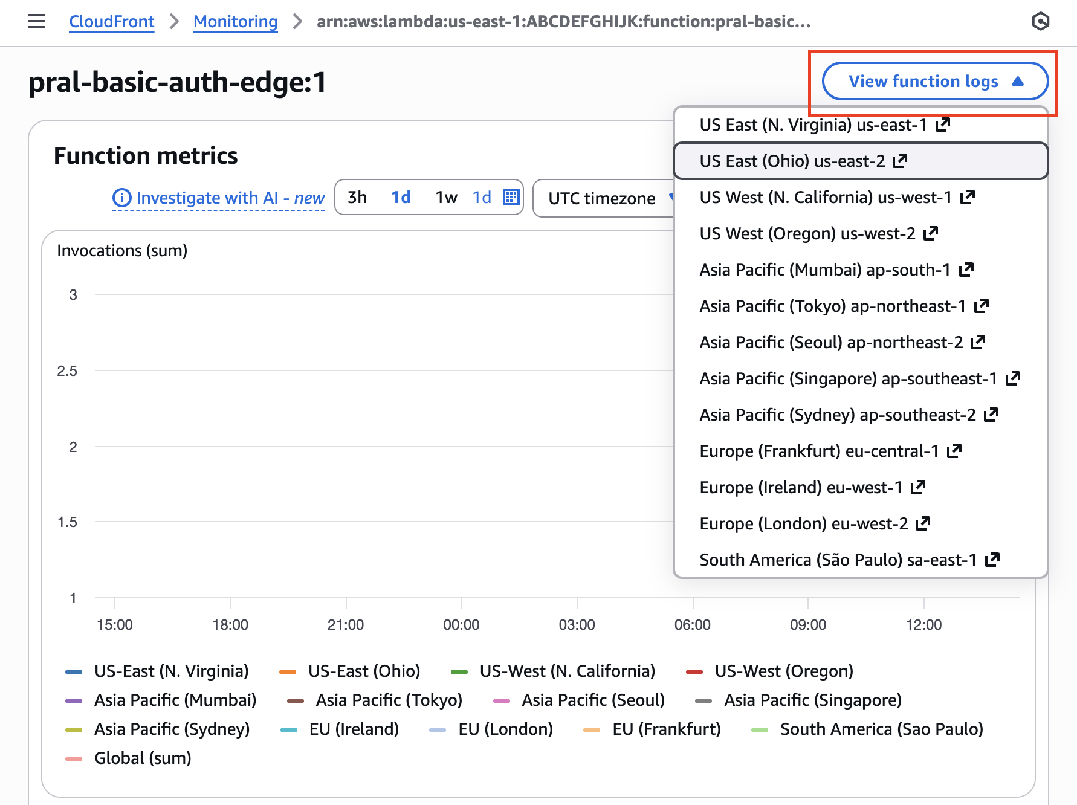1077x805 pixels.
Task: Click the Global (sum) legend entry
Action: coord(143,758)
